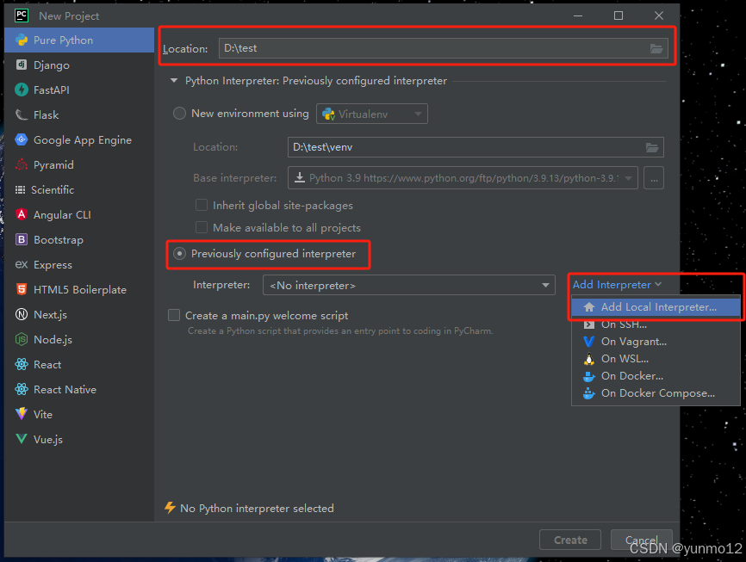Select New environment using radio button

(179, 113)
